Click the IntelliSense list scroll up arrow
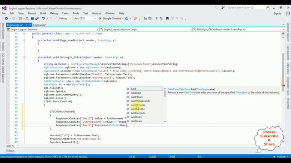This screenshot has height=163, width=291. coord(165,89)
